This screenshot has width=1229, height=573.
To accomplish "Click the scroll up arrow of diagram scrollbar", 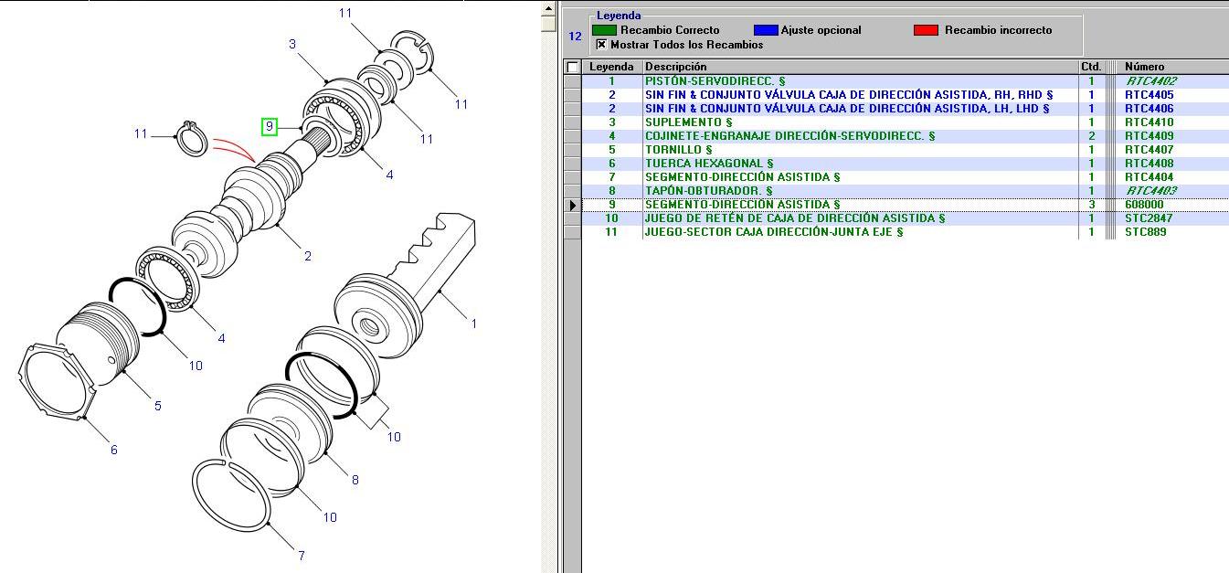I will [x=548, y=8].
